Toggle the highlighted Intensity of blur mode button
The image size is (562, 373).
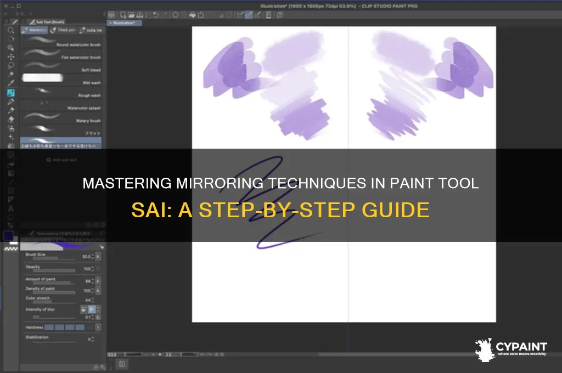92,309
